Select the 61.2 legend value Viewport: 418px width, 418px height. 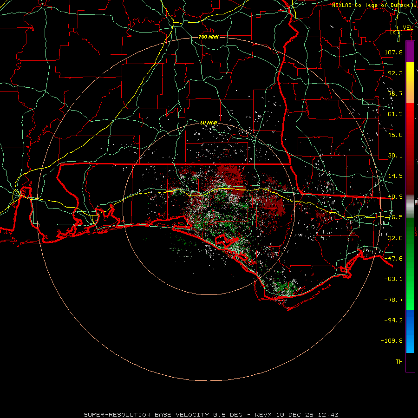coord(395,114)
